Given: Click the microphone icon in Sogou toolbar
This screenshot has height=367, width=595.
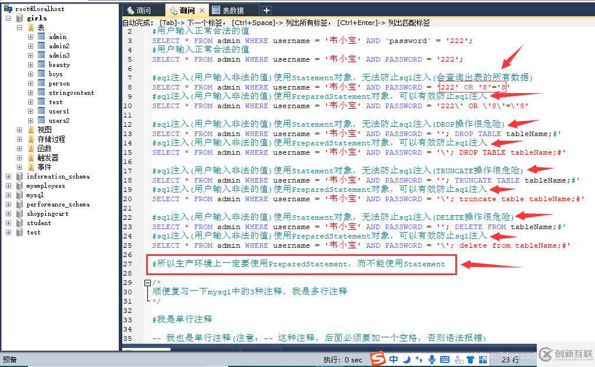Looking at the screenshot, I should (x=431, y=359).
